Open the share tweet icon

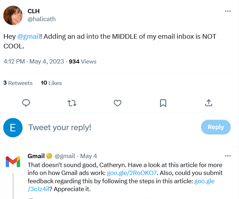[x=209, y=103]
